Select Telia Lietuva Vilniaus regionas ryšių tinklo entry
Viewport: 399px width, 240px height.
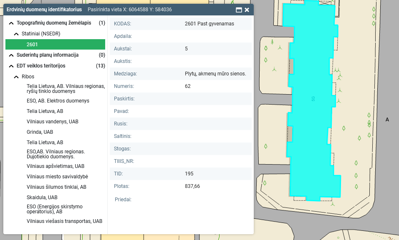66,88
